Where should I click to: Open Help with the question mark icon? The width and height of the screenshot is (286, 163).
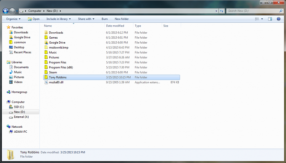pyautogui.click(x=278, y=19)
